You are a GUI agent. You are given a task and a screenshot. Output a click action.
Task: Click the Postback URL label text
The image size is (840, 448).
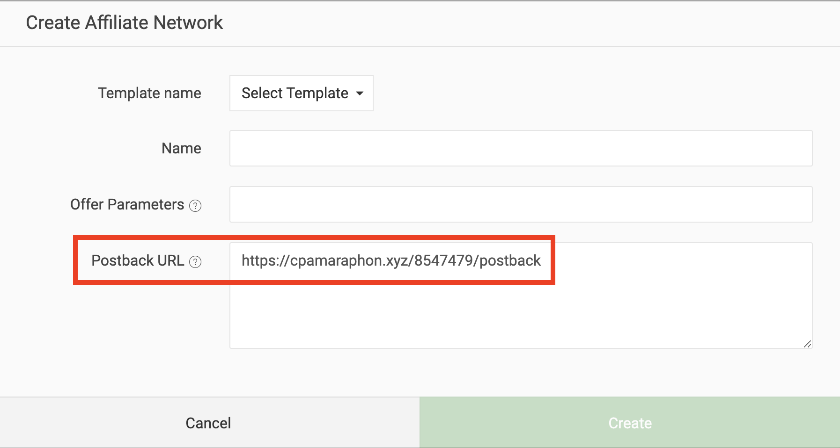[138, 260]
